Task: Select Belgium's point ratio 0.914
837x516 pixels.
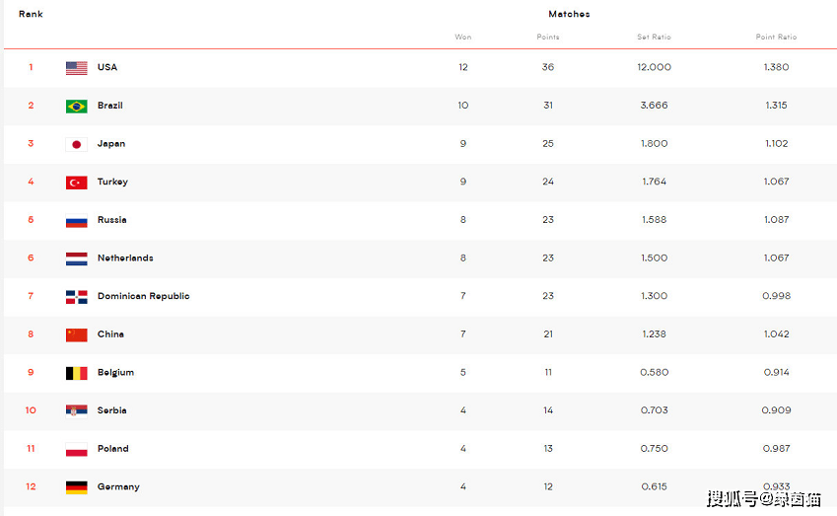Action: 776,372
